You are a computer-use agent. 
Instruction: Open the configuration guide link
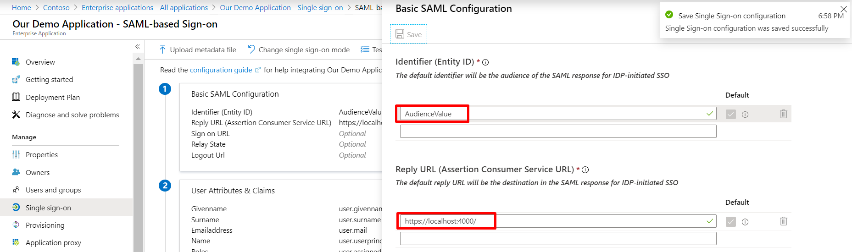click(221, 70)
